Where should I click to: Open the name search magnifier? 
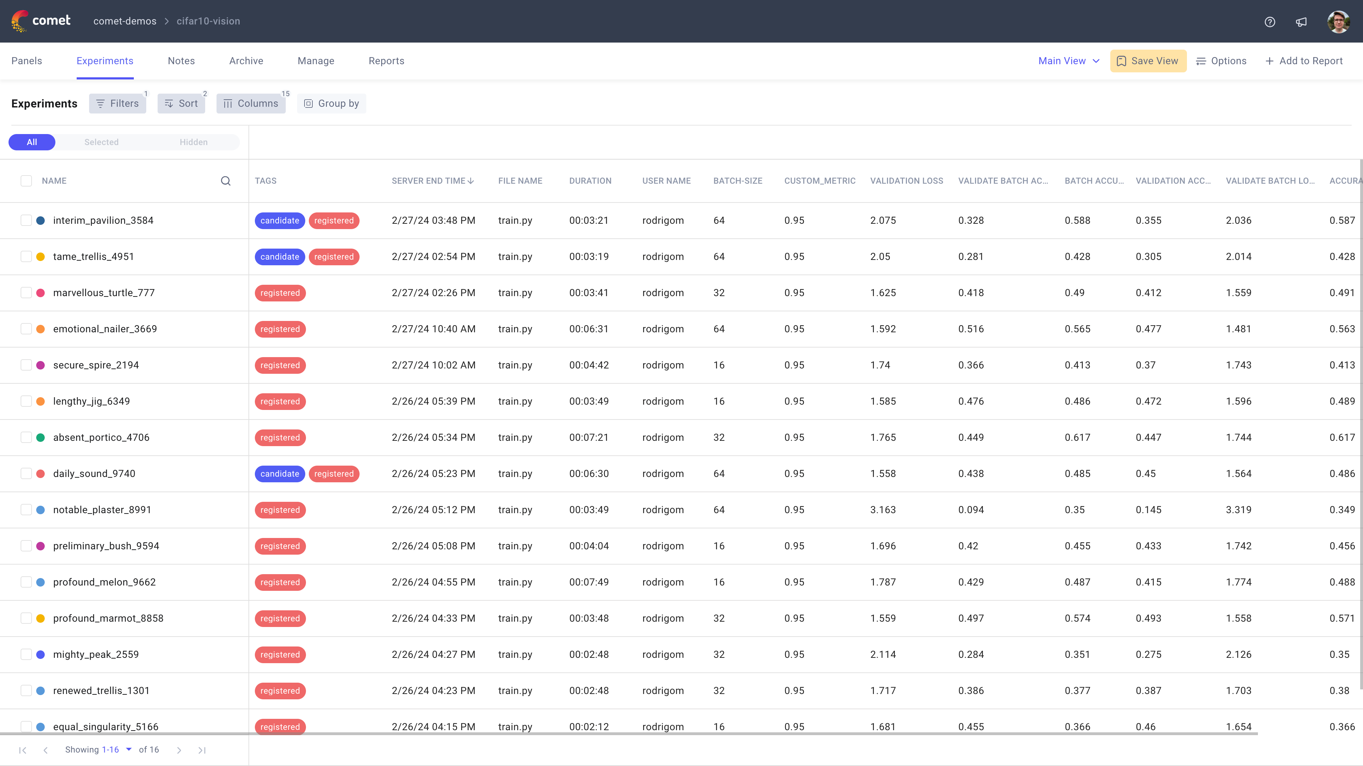[x=226, y=181]
